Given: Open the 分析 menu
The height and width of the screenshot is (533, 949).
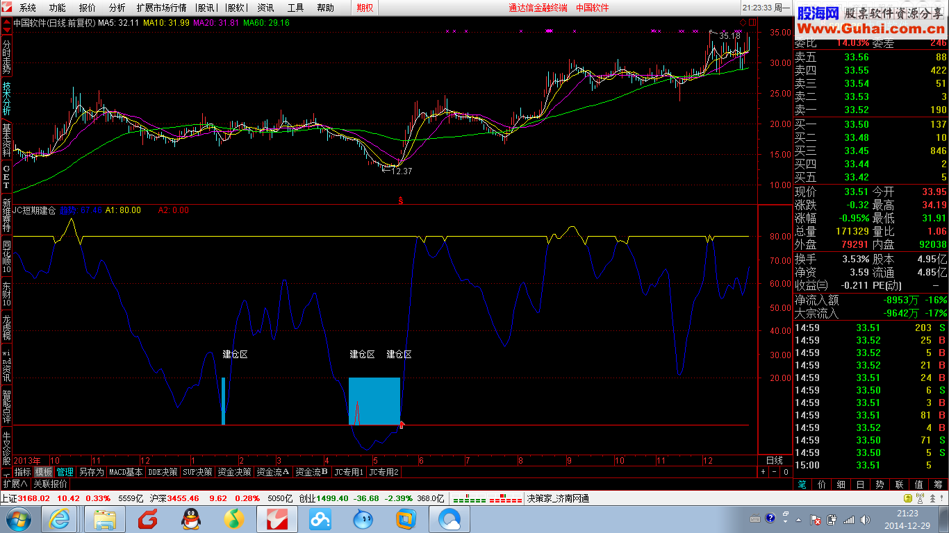Looking at the screenshot, I should pyautogui.click(x=117, y=8).
